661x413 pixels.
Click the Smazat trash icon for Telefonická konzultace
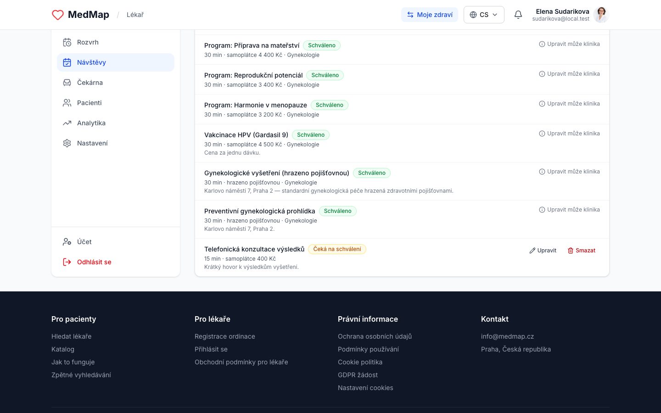click(x=571, y=251)
